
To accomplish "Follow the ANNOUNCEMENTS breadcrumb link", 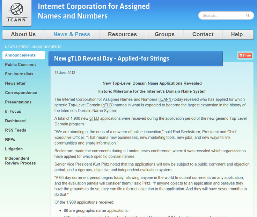I will click(47, 47).
